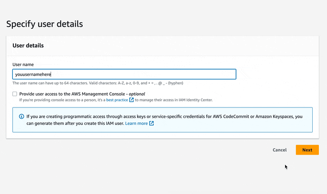Click external link icon beside Learn more

tap(152, 123)
